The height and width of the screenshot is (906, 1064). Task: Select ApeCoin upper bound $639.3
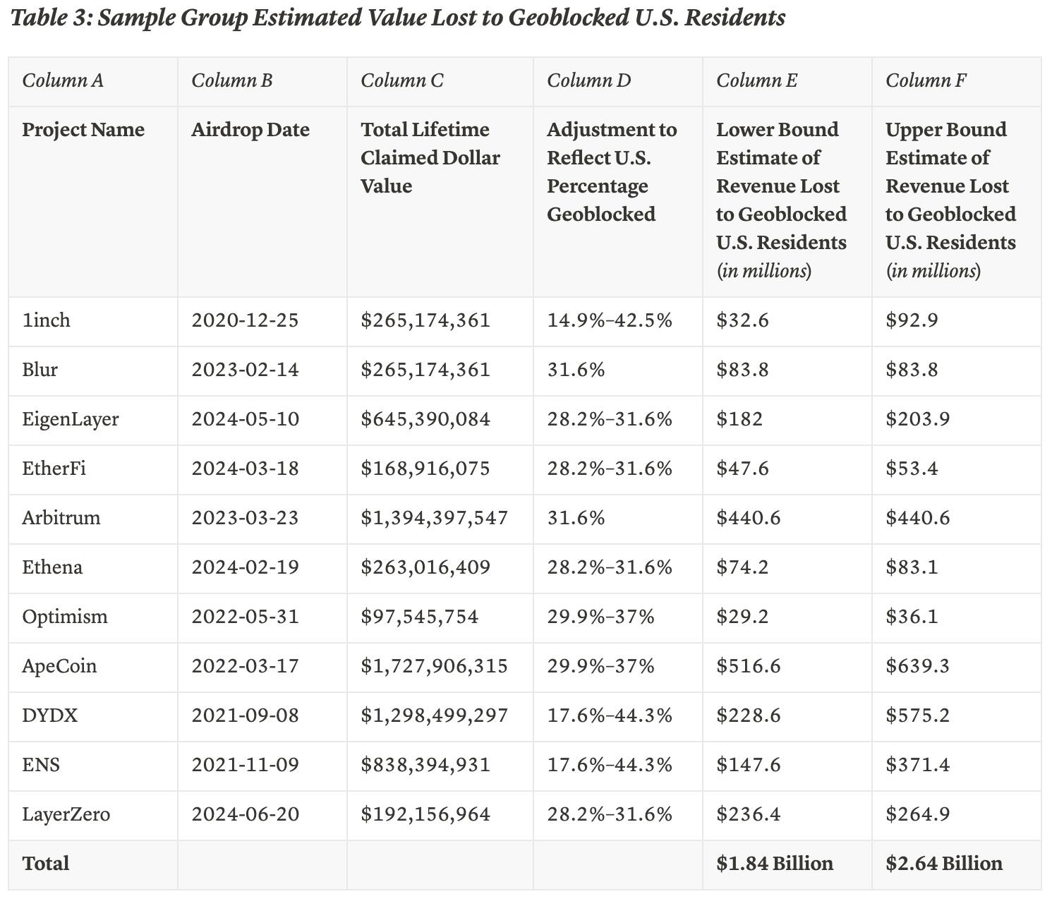[917, 666]
